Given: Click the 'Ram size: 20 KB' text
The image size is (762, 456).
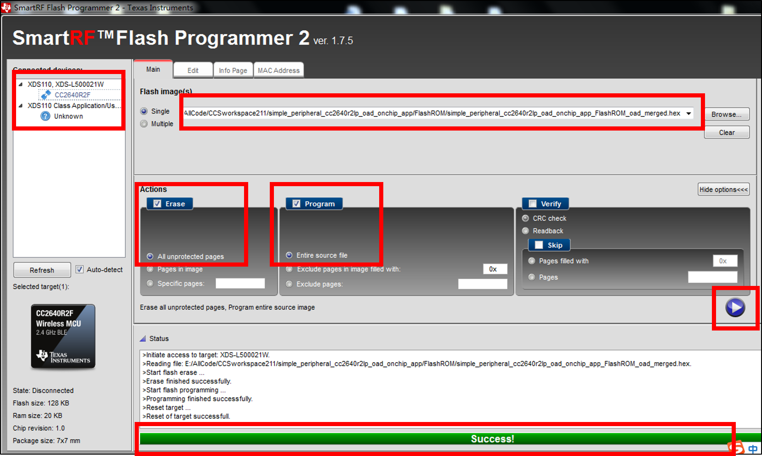Looking at the screenshot, I should (37, 416).
